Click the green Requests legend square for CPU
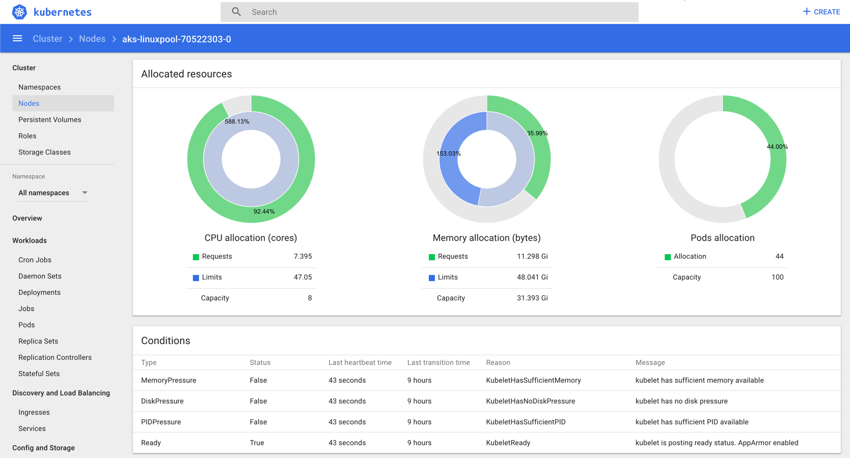The width and height of the screenshot is (850, 458). (x=196, y=257)
